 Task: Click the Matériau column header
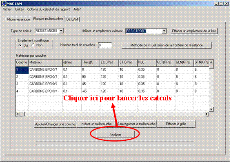click(46, 62)
